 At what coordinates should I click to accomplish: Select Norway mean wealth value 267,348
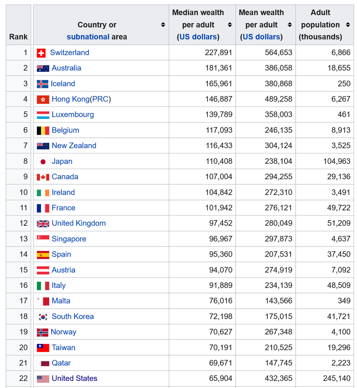click(x=279, y=332)
